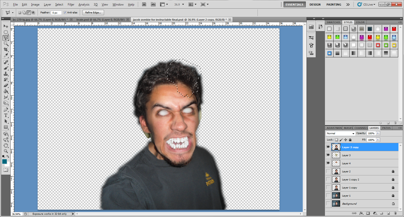404x217 pixels.
Task: Hide Layer 3 visibility eye
Action: (x=328, y=155)
